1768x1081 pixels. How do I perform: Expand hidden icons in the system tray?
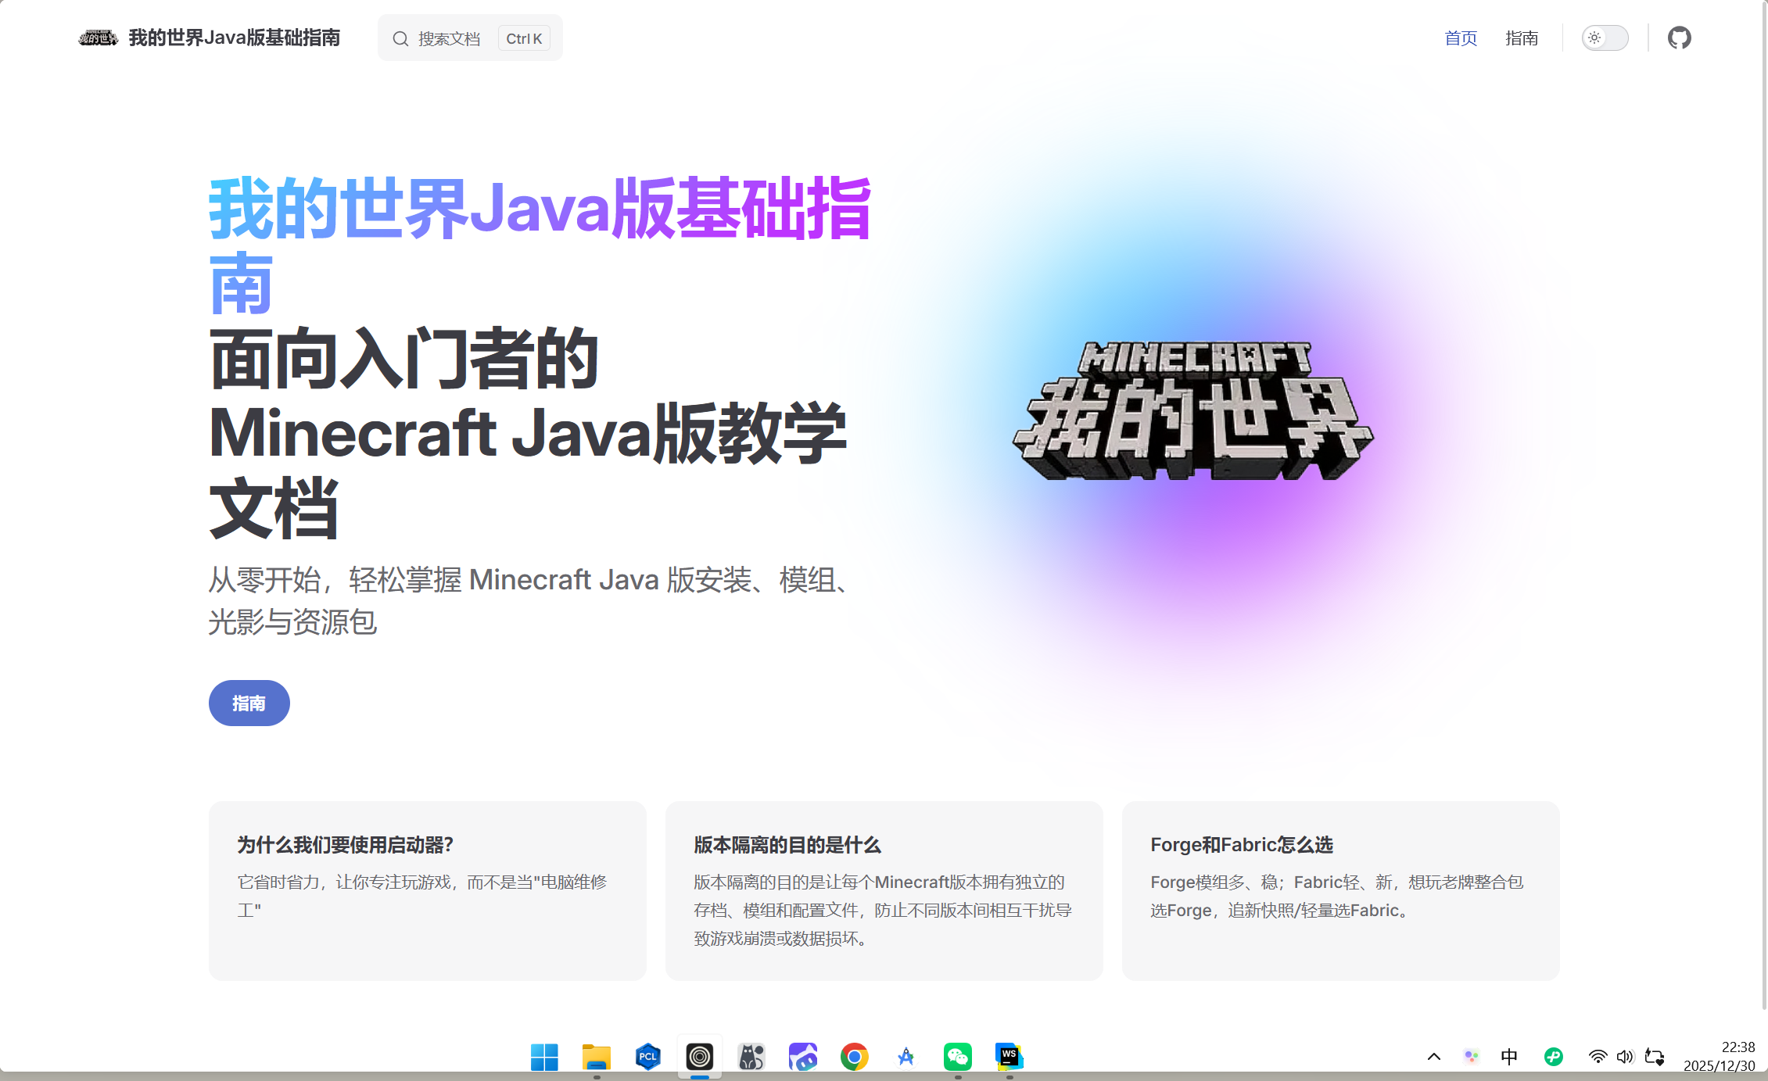tap(1433, 1056)
